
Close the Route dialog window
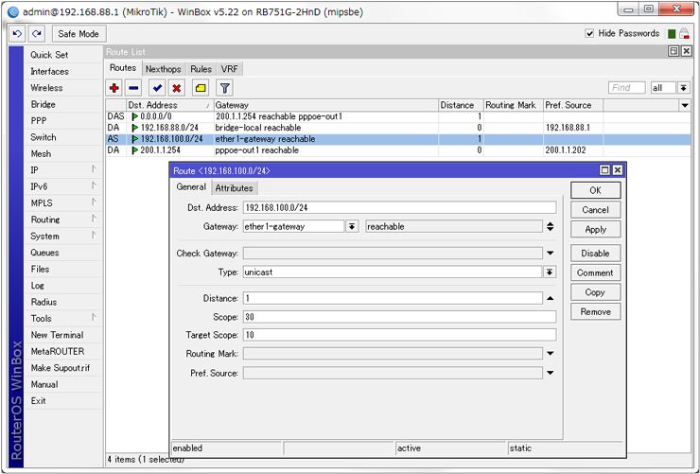tap(618, 170)
